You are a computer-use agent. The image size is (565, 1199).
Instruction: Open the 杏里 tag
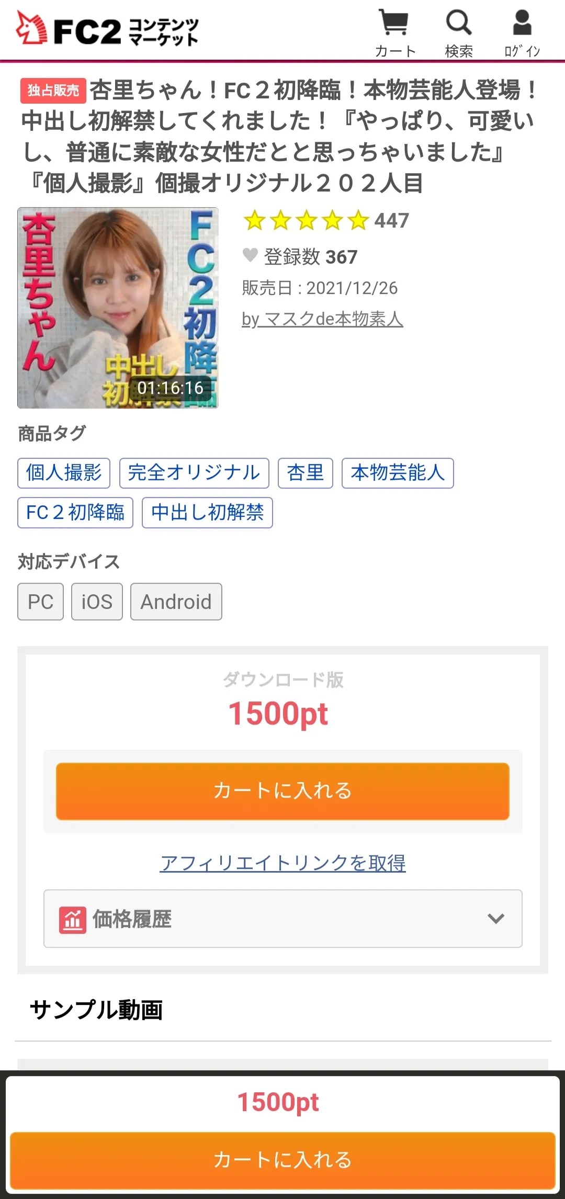306,473
